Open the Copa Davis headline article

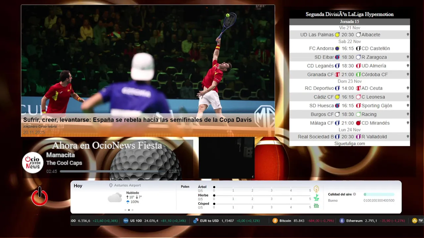137,120
